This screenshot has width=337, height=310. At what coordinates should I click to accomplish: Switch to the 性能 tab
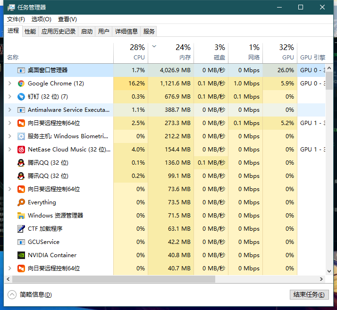(x=30, y=32)
